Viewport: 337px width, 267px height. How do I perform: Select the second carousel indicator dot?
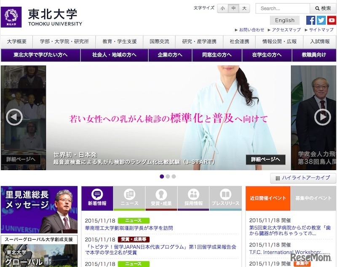pyautogui.click(x=168, y=176)
